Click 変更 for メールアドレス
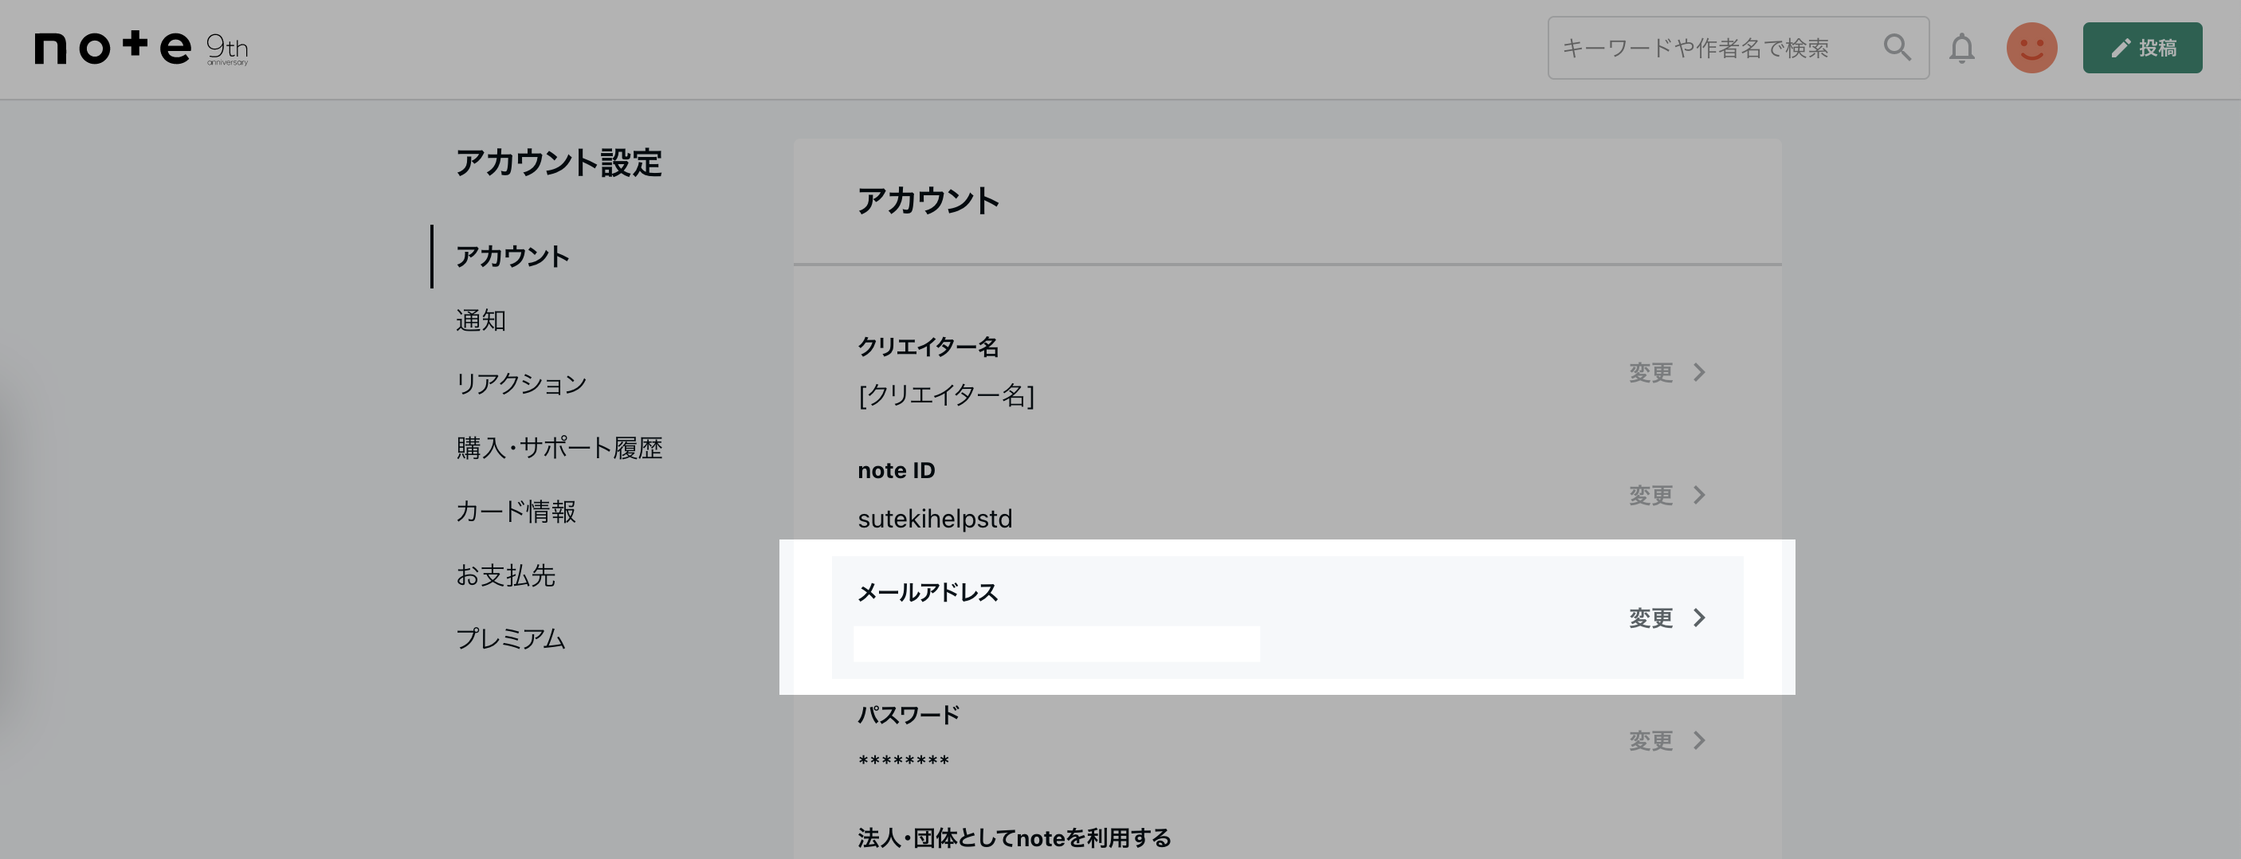The width and height of the screenshot is (2241, 859). (x=1650, y=618)
